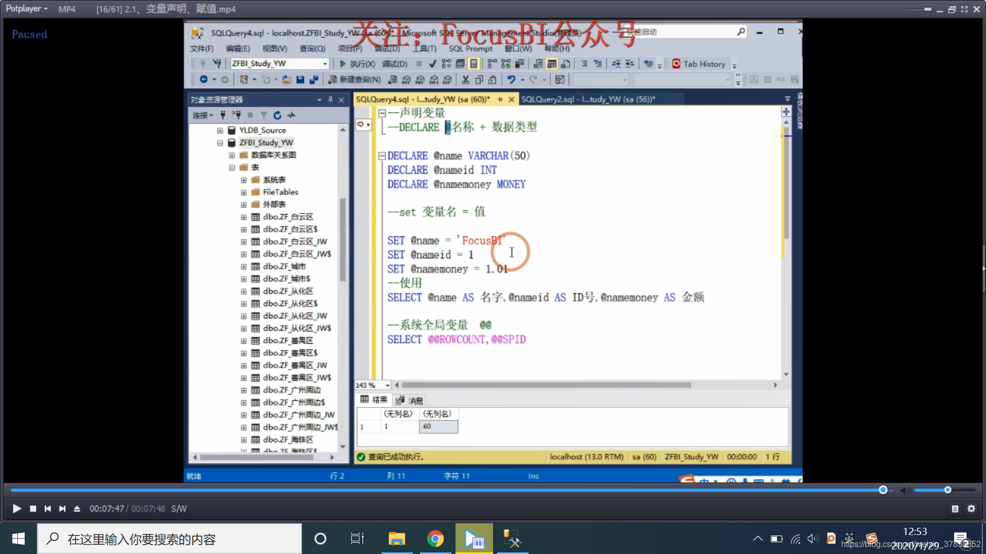Click the refresh icon in Object Explorer
This screenshot has width=986, height=554.
coord(277,115)
